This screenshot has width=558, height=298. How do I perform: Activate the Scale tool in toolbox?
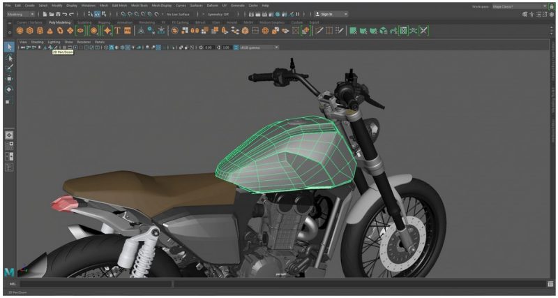(x=8, y=102)
